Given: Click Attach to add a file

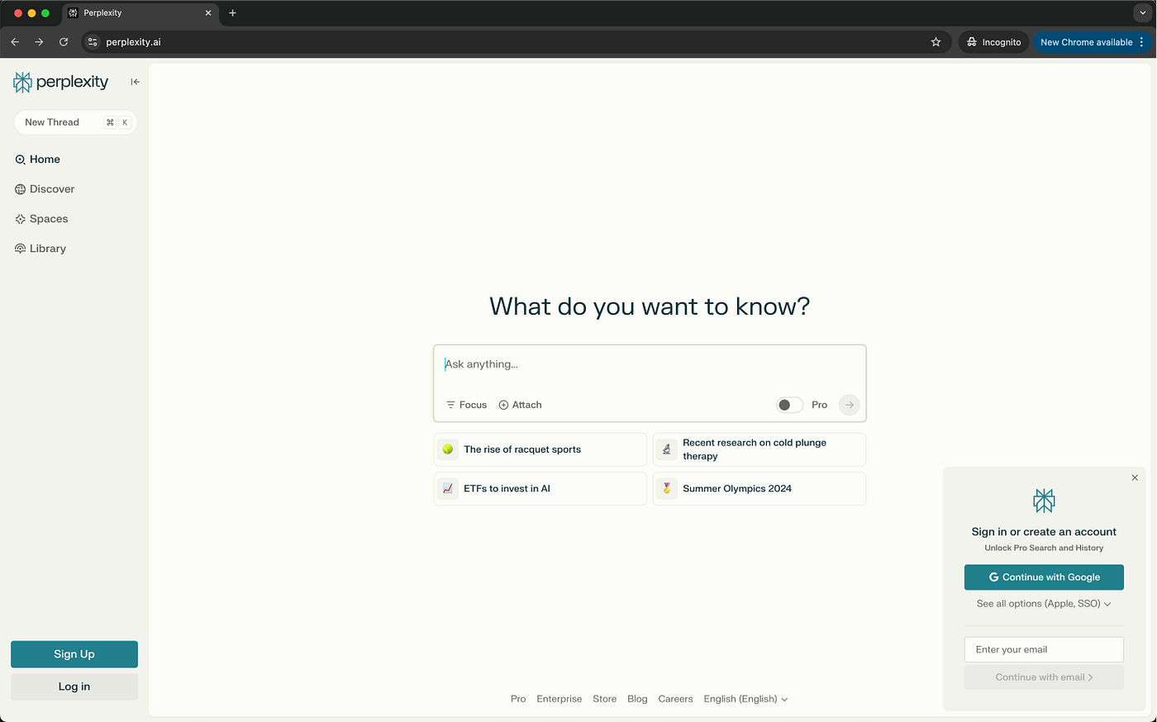Looking at the screenshot, I should (520, 405).
